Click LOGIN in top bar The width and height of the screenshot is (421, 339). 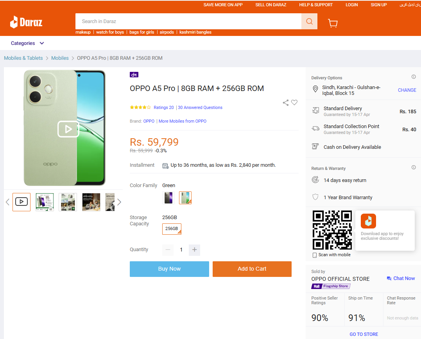coord(351,5)
